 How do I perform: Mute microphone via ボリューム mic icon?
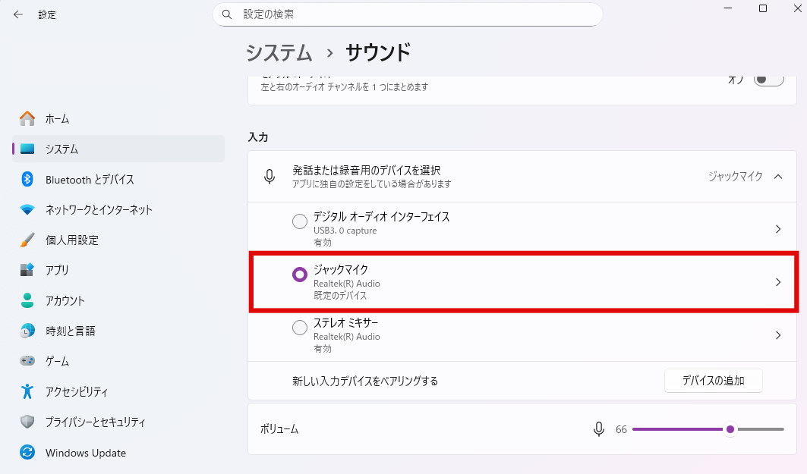point(599,429)
